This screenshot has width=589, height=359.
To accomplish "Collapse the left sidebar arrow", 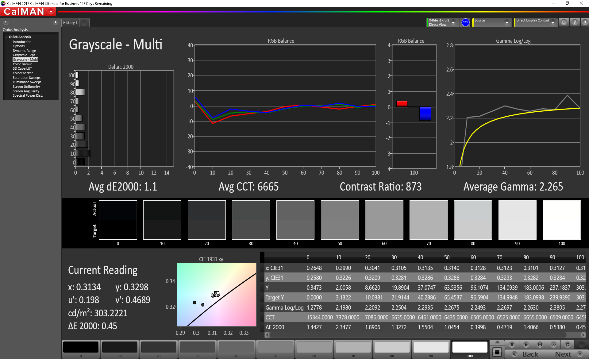I will pos(55,22).
